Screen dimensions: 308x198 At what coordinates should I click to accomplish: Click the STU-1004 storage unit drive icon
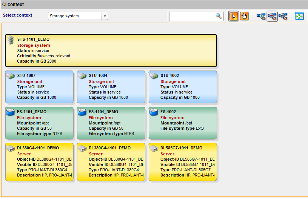(82, 76)
